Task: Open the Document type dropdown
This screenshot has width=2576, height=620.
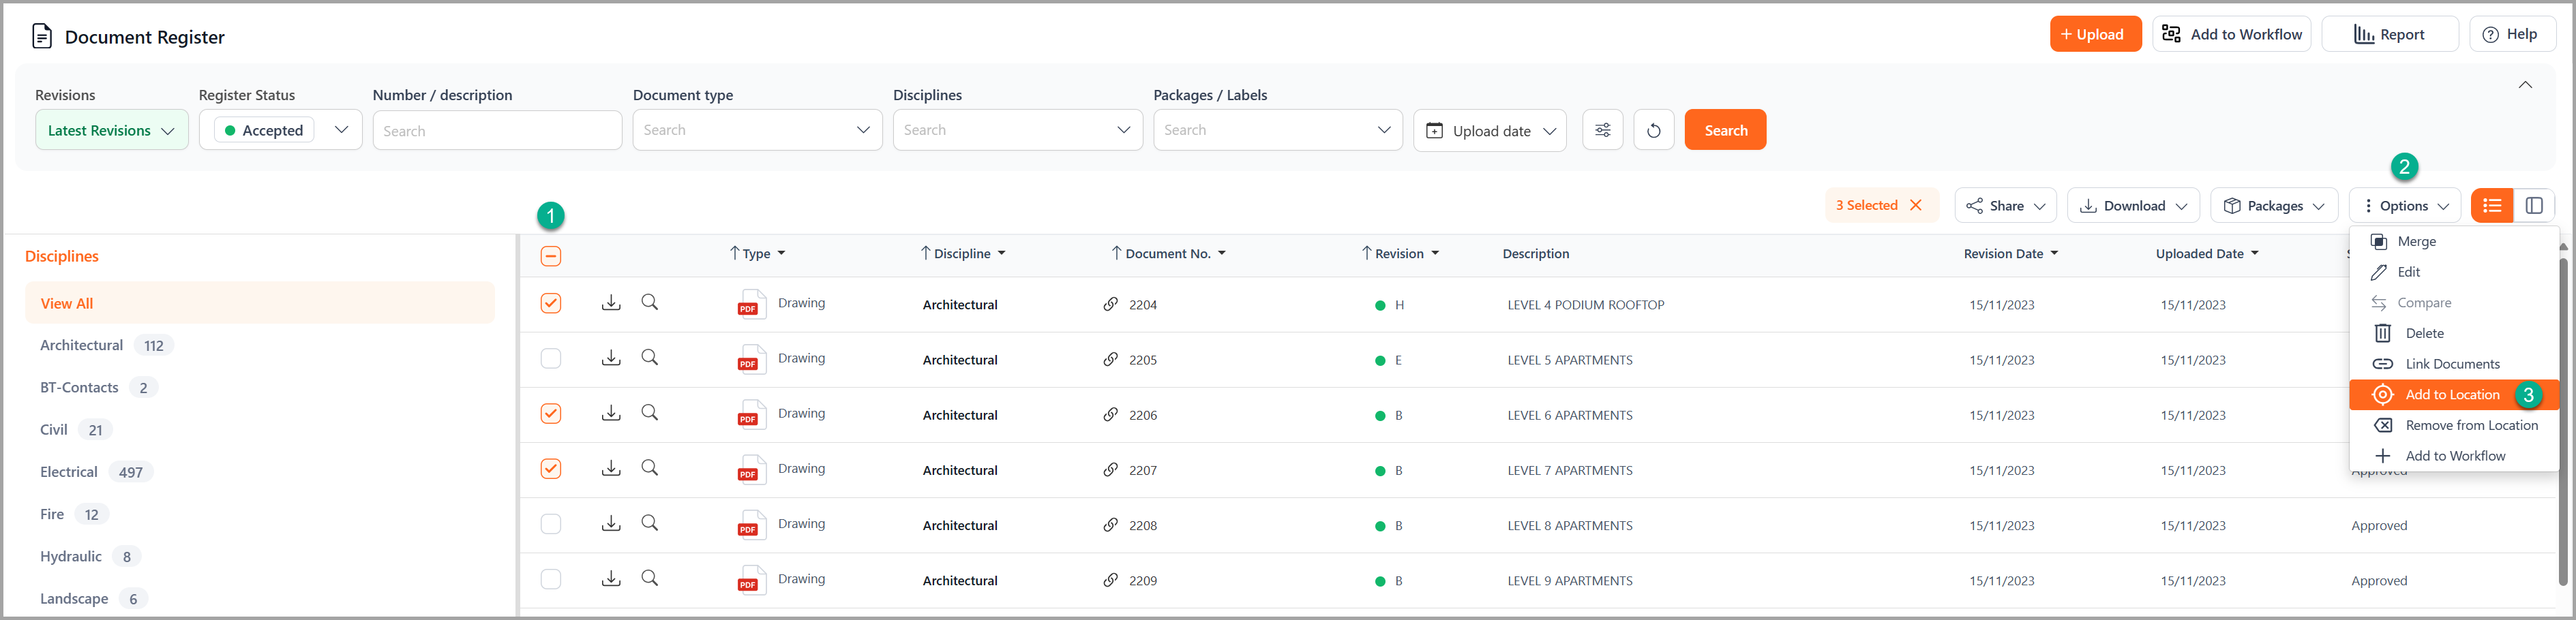Action: coord(757,130)
